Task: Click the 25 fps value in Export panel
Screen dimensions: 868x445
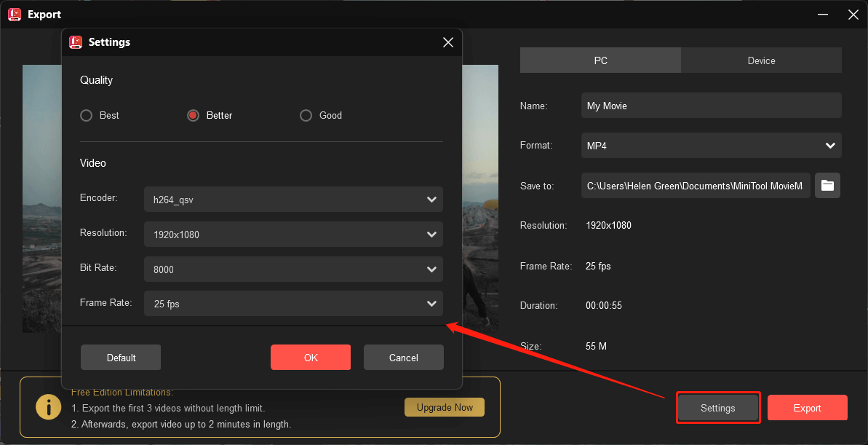Action: tap(598, 266)
